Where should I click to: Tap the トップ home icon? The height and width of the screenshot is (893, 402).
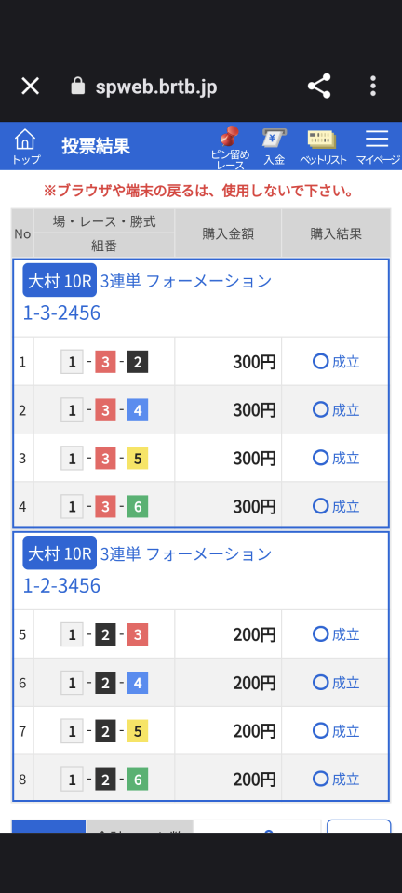(26, 146)
